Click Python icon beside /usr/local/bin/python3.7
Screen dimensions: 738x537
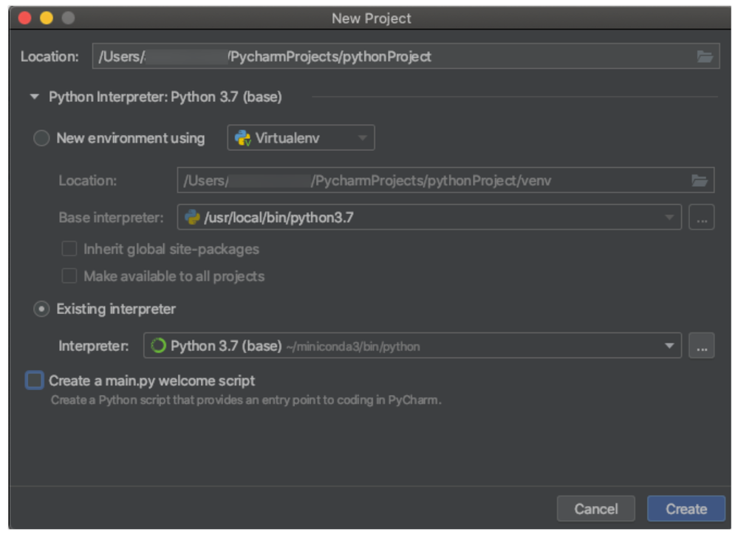coord(192,217)
